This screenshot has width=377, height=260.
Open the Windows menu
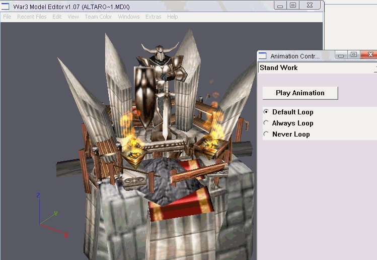coord(129,17)
